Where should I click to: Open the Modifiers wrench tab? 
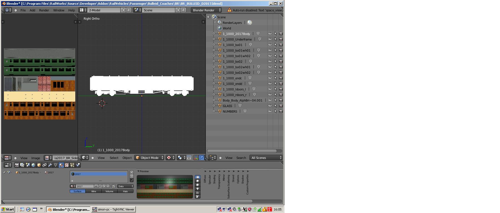50,165
